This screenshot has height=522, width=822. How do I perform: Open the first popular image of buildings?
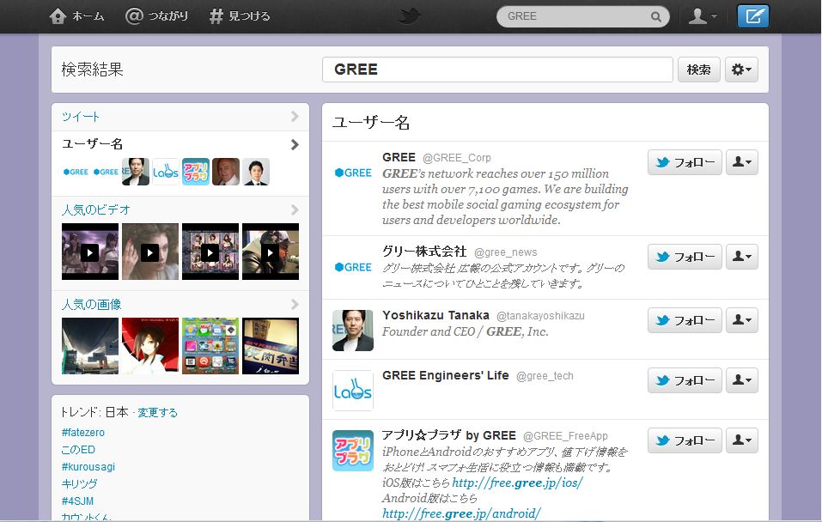click(89, 346)
